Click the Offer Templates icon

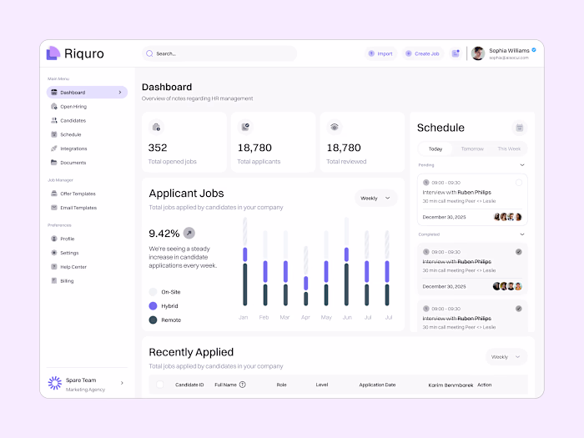click(x=54, y=194)
